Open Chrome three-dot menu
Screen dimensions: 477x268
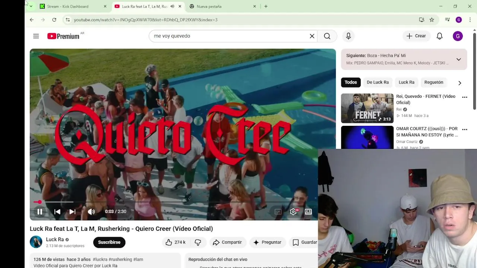click(470, 20)
